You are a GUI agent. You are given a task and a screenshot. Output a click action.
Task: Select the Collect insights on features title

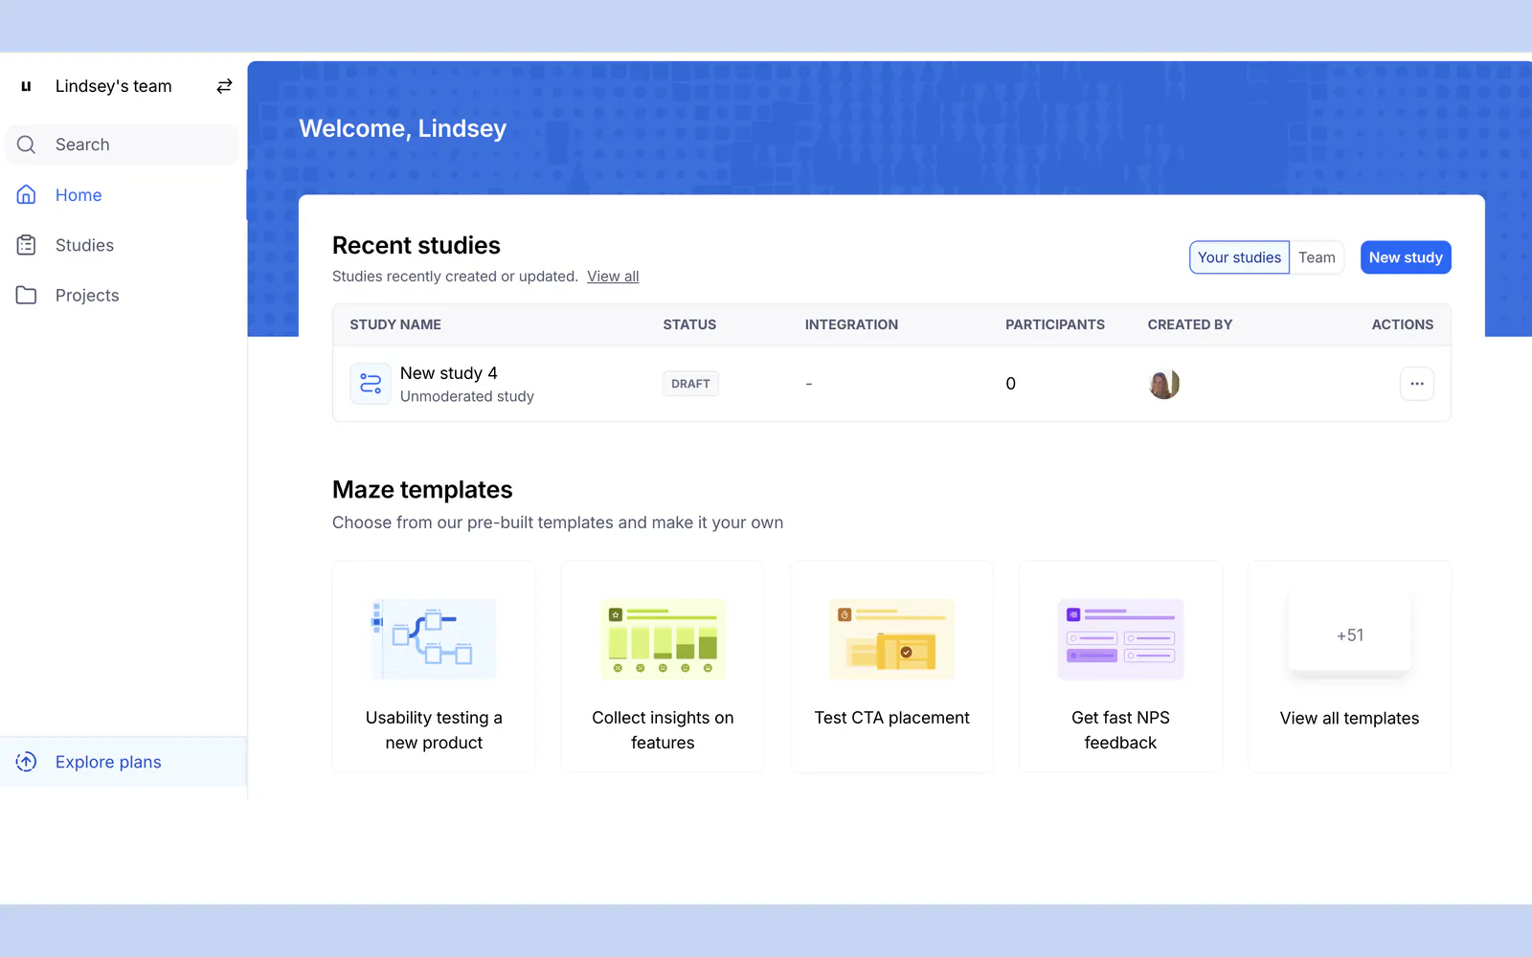click(x=663, y=730)
